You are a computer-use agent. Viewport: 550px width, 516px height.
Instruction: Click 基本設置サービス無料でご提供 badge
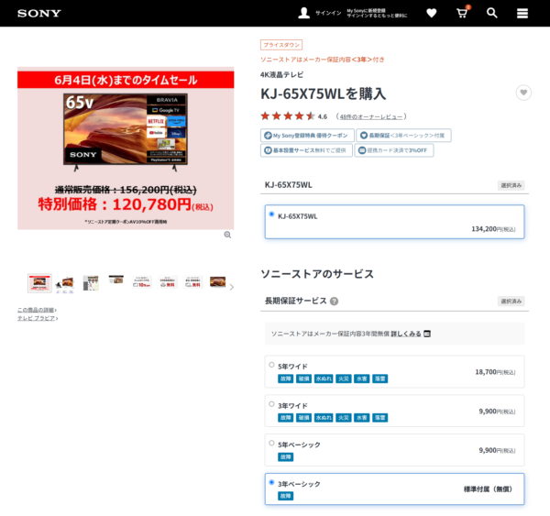pyautogui.click(x=306, y=150)
